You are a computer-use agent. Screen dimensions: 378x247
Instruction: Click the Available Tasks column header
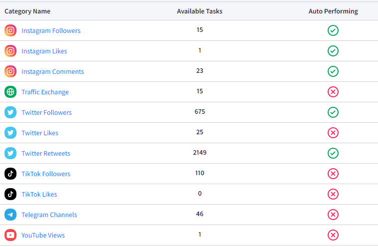199,11
